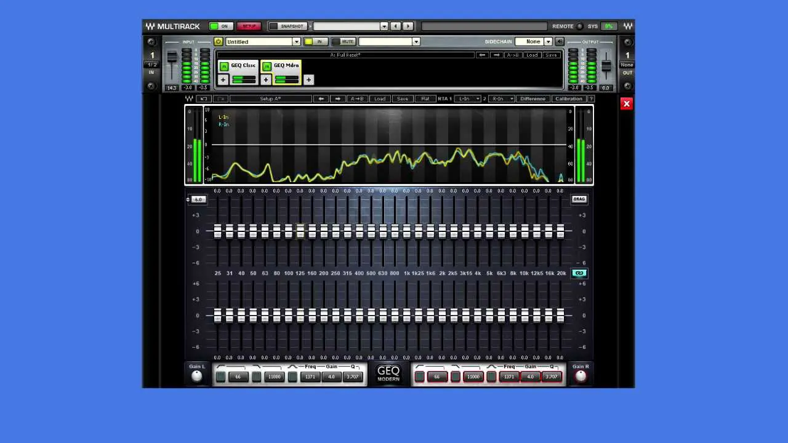
Task: Mute the rack with the MUTE button
Action: pos(344,42)
